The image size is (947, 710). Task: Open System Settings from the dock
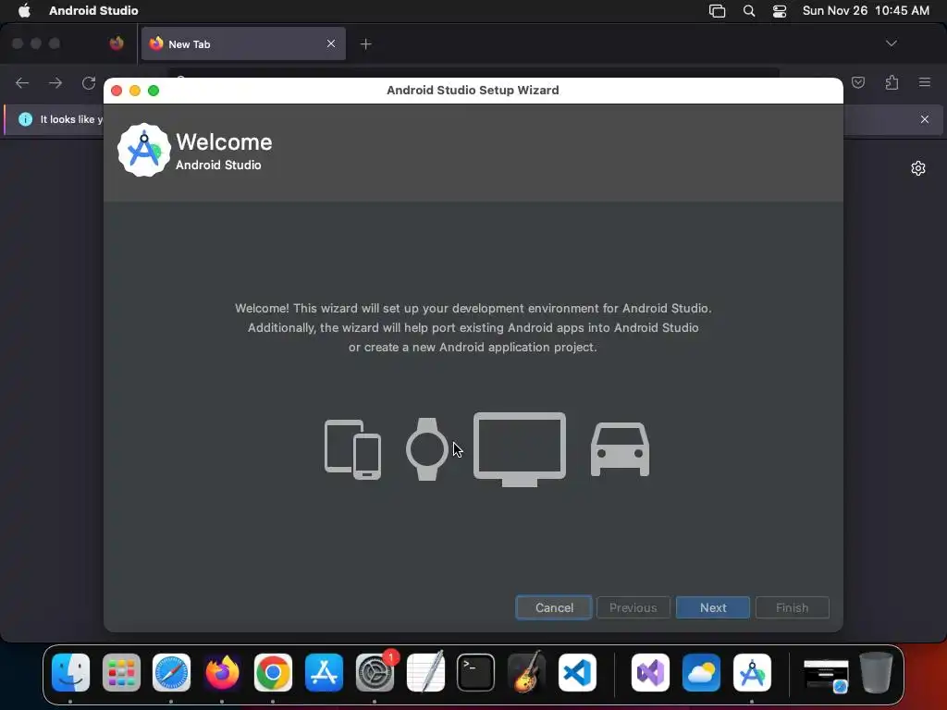click(x=375, y=673)
